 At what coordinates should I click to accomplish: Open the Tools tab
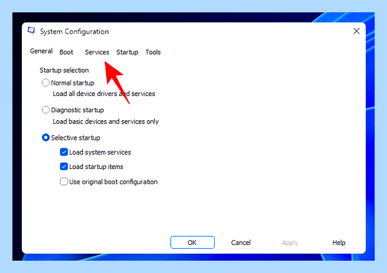[x=153, y=52]
